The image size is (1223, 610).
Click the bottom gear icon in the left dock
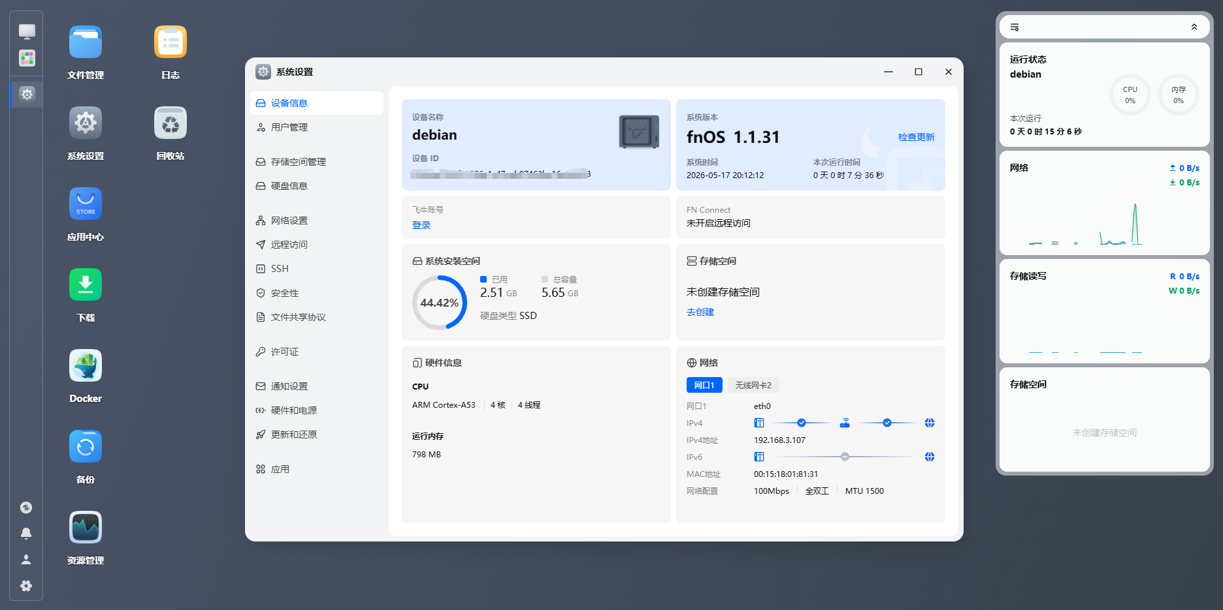click(x=26, y=586)
